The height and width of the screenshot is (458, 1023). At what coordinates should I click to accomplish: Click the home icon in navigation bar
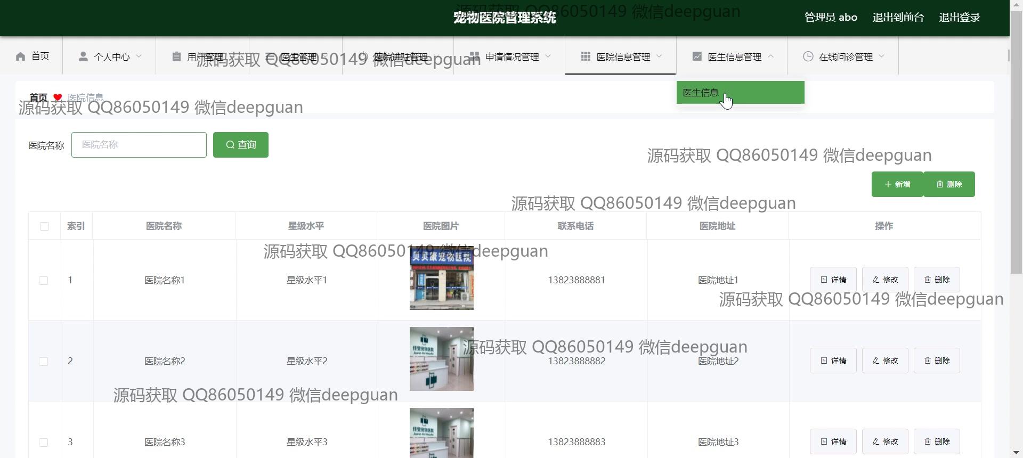click(21, 56)
